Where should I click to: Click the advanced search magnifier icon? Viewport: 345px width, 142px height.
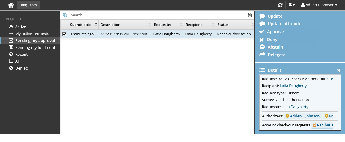click(x=65, y=15)
